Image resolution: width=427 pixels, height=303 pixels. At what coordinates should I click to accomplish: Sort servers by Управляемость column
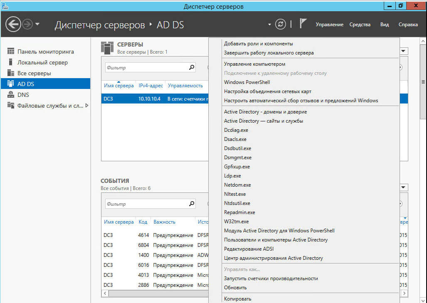point(185,86)
